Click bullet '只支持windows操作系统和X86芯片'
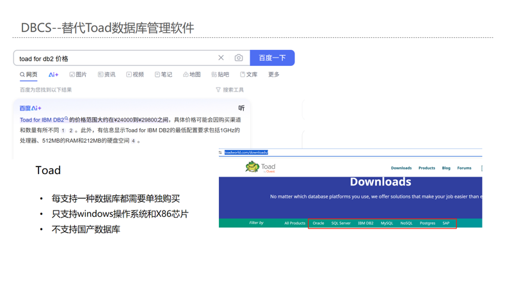This screenshot has width=512, height=288. [x=120, y=214]
